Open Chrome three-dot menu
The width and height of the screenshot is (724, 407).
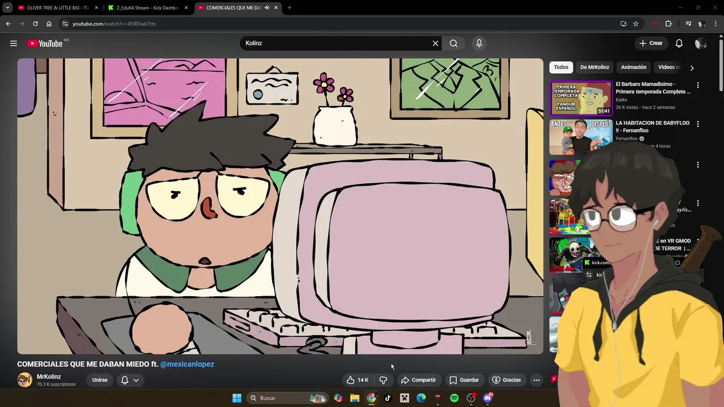click(716, 24)
